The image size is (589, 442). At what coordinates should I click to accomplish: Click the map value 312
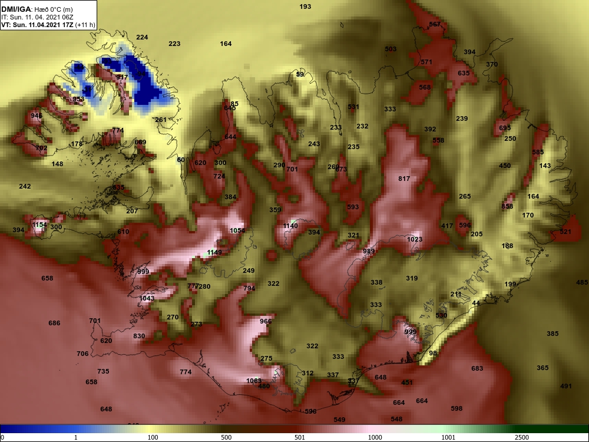pyautogui.click(x=307, y=373)
